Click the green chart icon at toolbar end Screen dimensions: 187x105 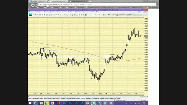coord(109,15)
